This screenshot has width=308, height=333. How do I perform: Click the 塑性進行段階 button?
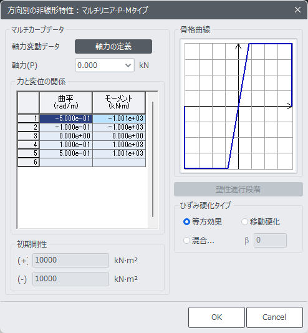pos(238,189)
